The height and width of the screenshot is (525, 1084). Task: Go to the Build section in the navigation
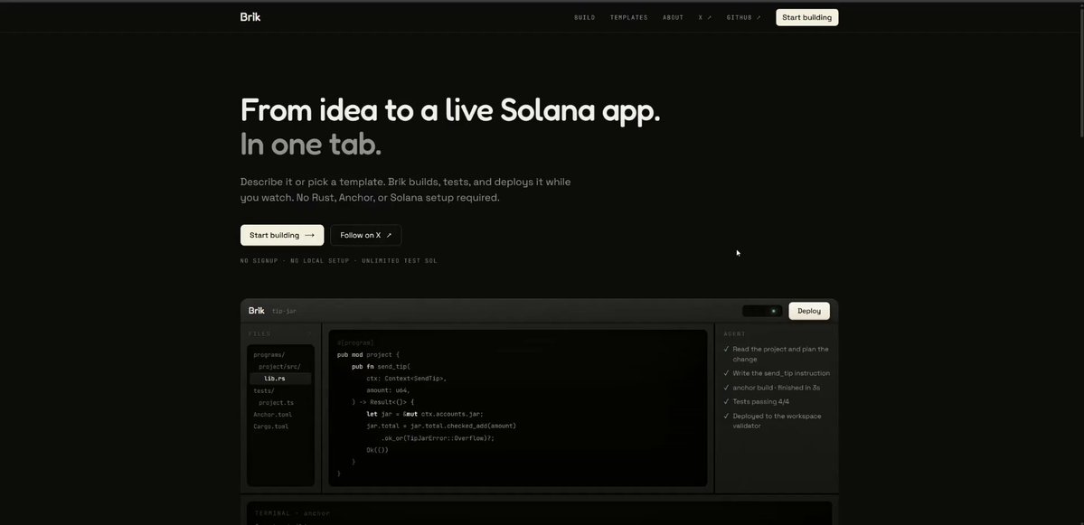585,18
